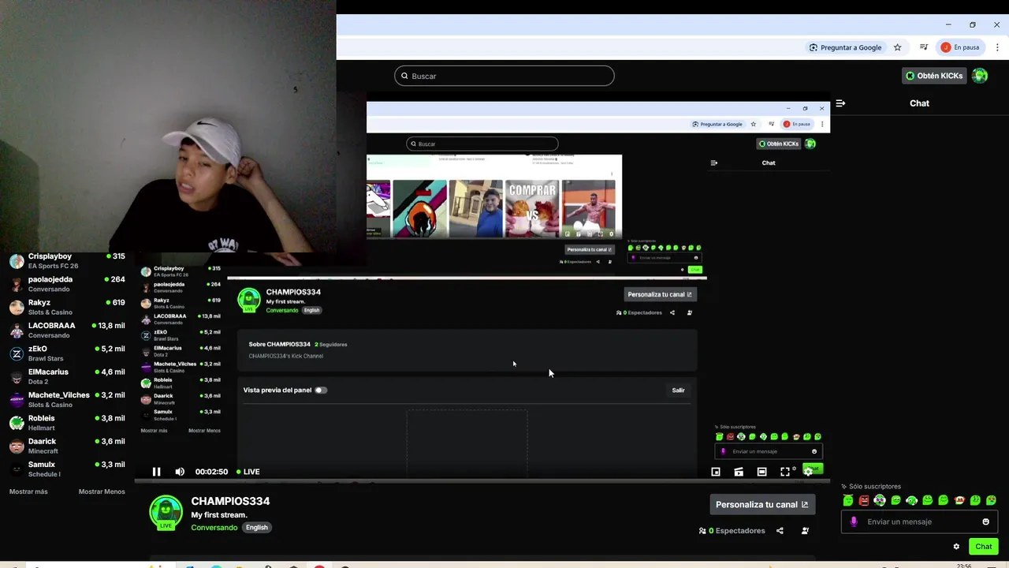Pause the live stream playback

coord(156,472)
